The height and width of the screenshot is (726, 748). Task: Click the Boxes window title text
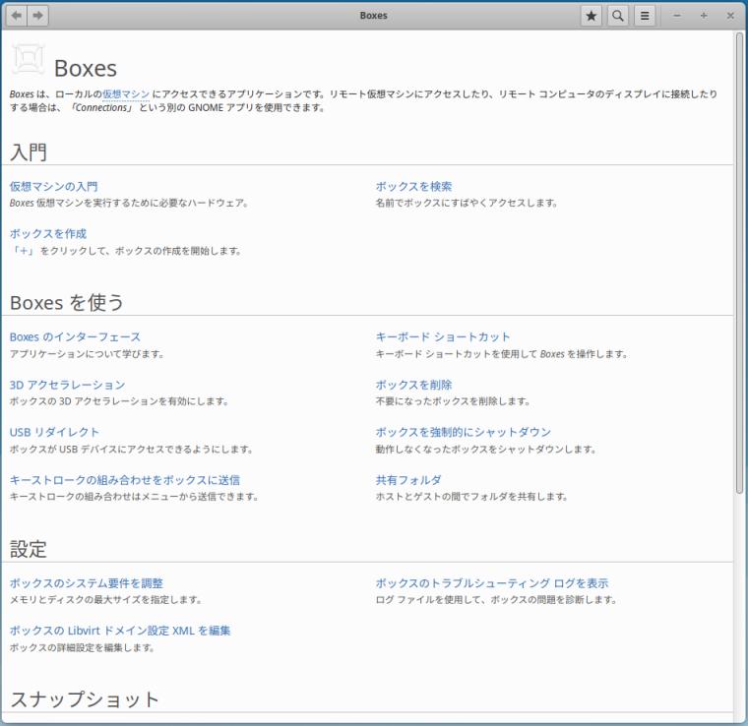point(374,16)
